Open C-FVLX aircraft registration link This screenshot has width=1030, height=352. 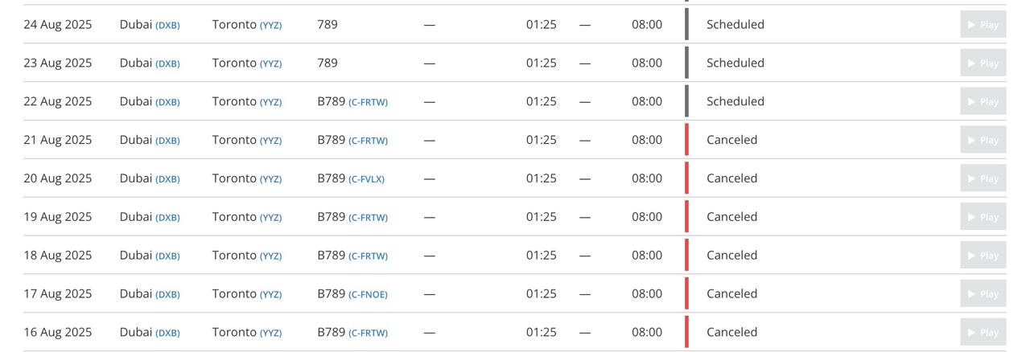pos(366,179)
